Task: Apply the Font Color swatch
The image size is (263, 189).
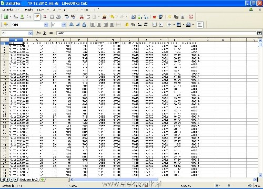Action: click(188, 25)
